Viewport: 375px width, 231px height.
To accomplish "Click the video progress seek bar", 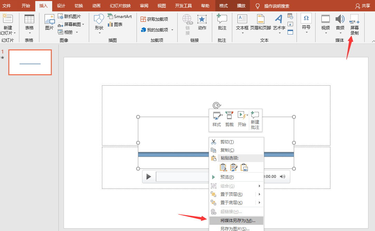I will [182, 176].
